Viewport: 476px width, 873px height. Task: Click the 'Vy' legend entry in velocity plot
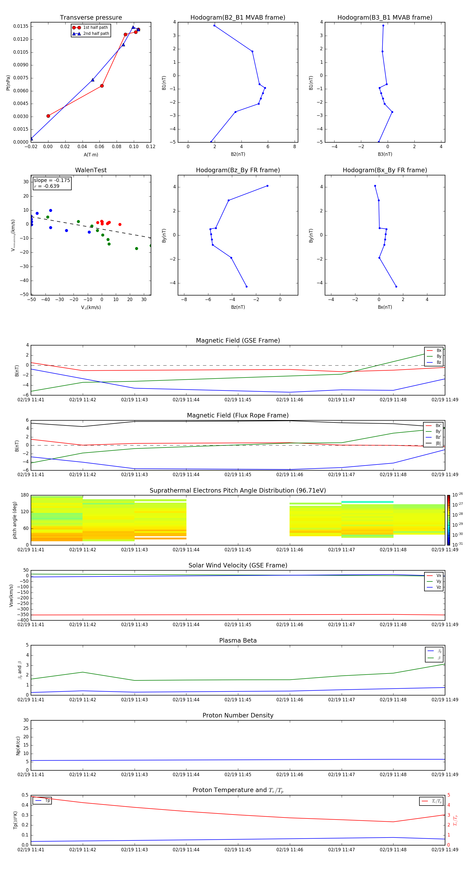(x=434, y=581)
